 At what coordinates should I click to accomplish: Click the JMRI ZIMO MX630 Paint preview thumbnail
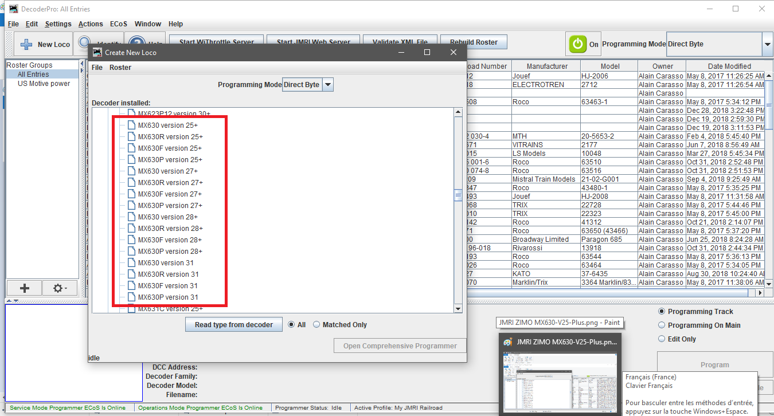(561, 381)
